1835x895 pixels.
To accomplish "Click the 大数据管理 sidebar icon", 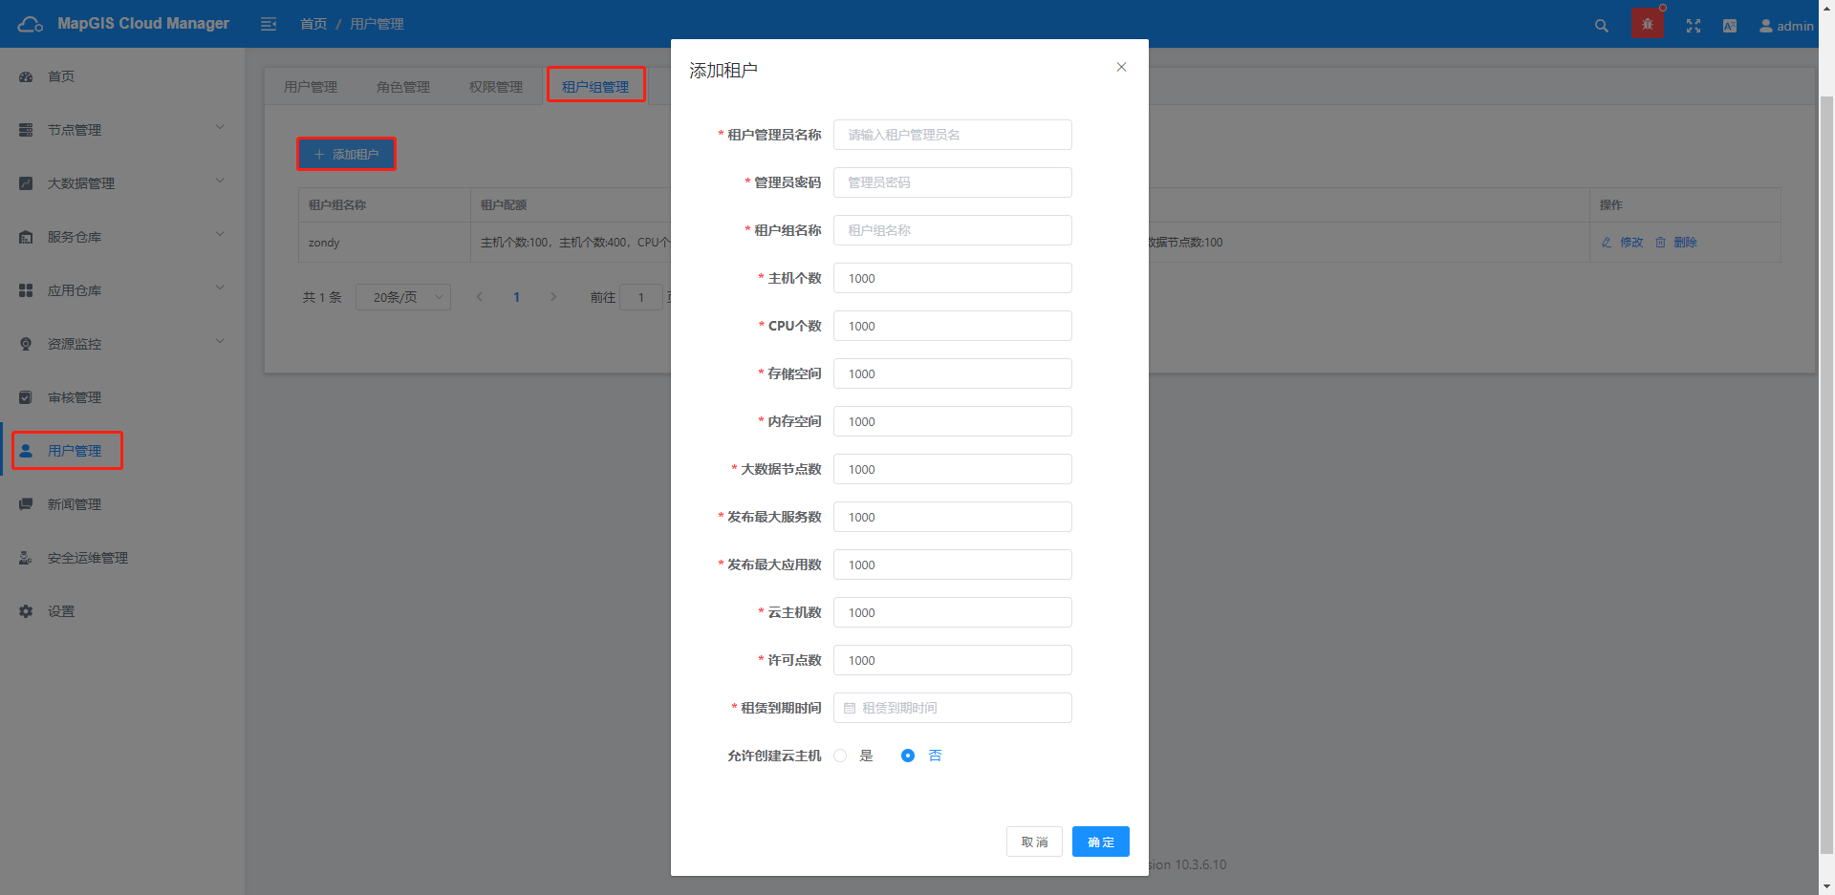I will [26, 183].
